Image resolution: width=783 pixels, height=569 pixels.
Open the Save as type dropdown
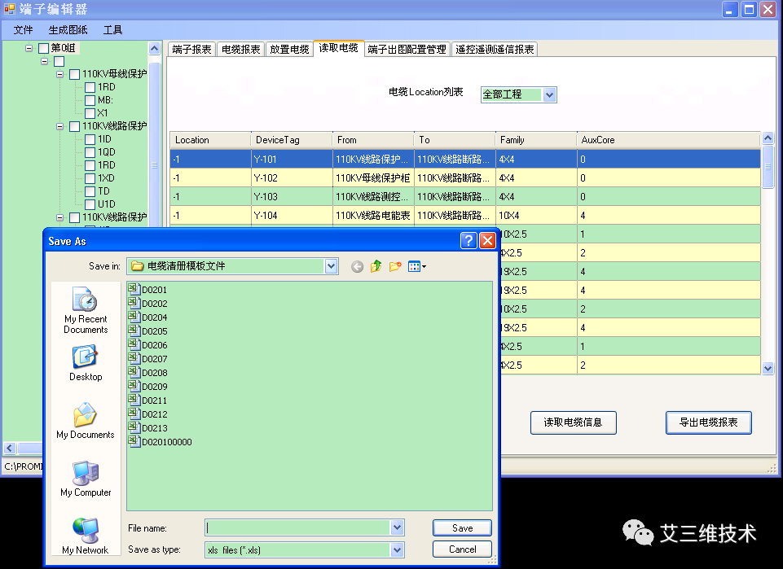point(397,549)
